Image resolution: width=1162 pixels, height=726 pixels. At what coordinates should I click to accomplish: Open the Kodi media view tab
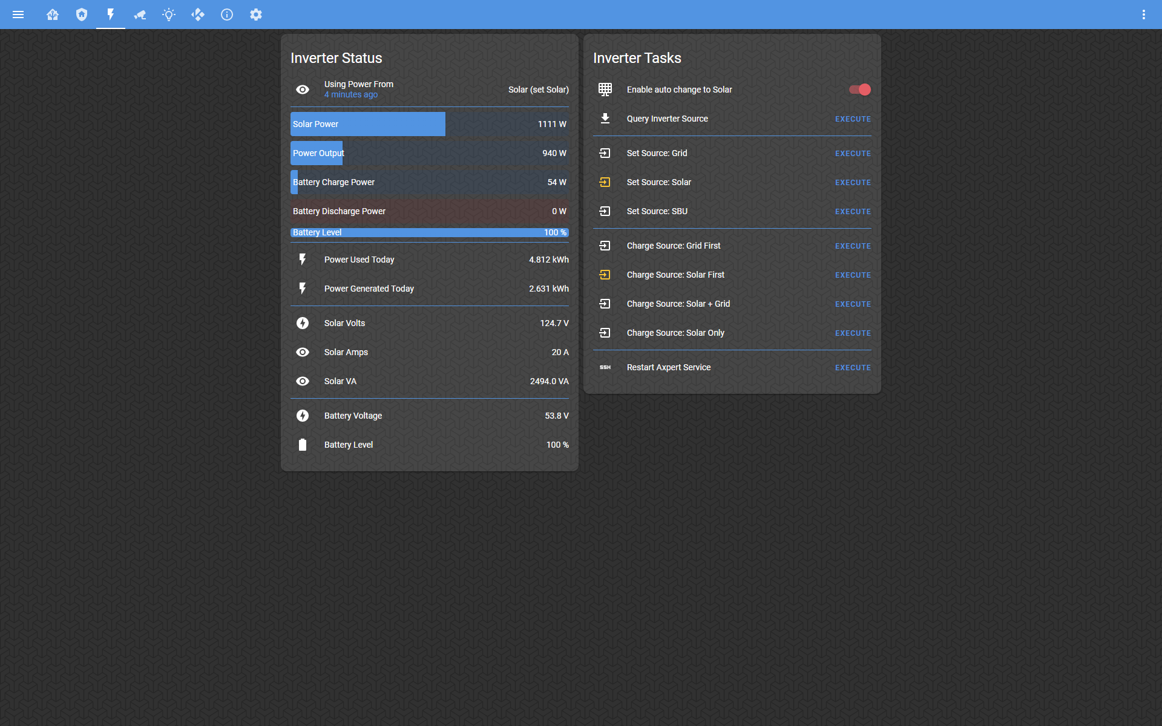coord(198,15)
